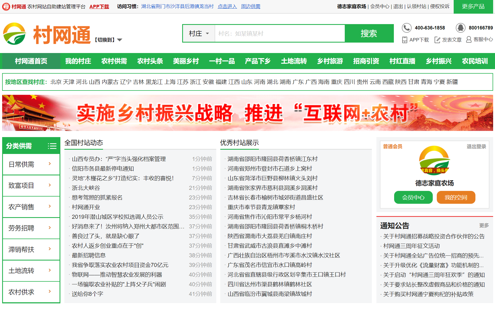This screenshot has height=313, width=495.
Task: Open the 村庄 search type dropdown
Action: coord(199,33)
